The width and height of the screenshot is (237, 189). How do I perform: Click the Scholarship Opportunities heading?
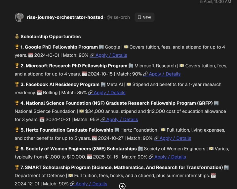[x=51, y=37]
